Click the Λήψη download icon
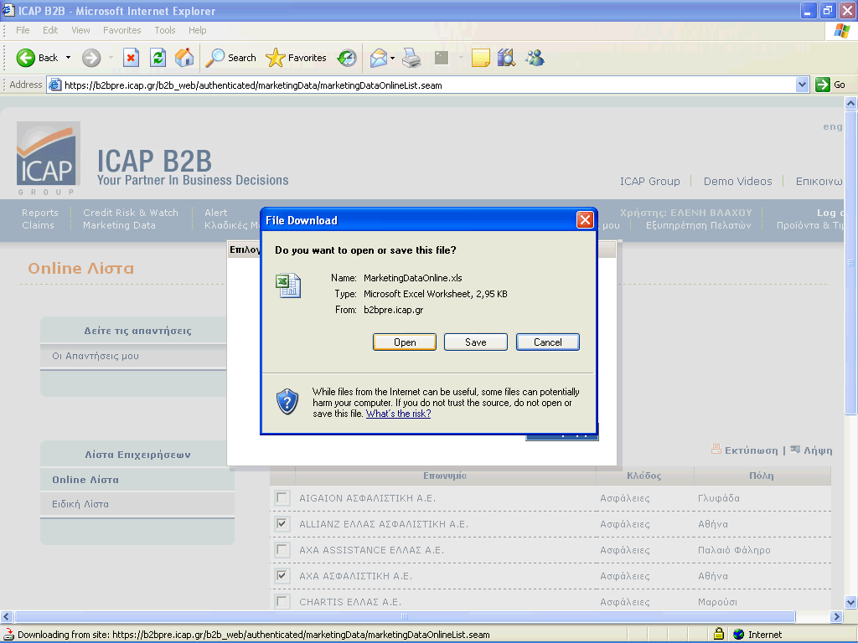This screenshot has height=643, width=858. pyautogui.click(x=795, y=450)
